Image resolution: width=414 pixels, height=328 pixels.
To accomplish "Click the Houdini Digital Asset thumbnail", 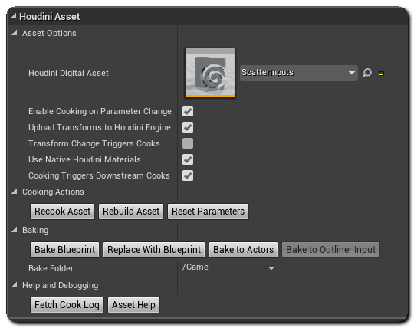I will [210, 73].
